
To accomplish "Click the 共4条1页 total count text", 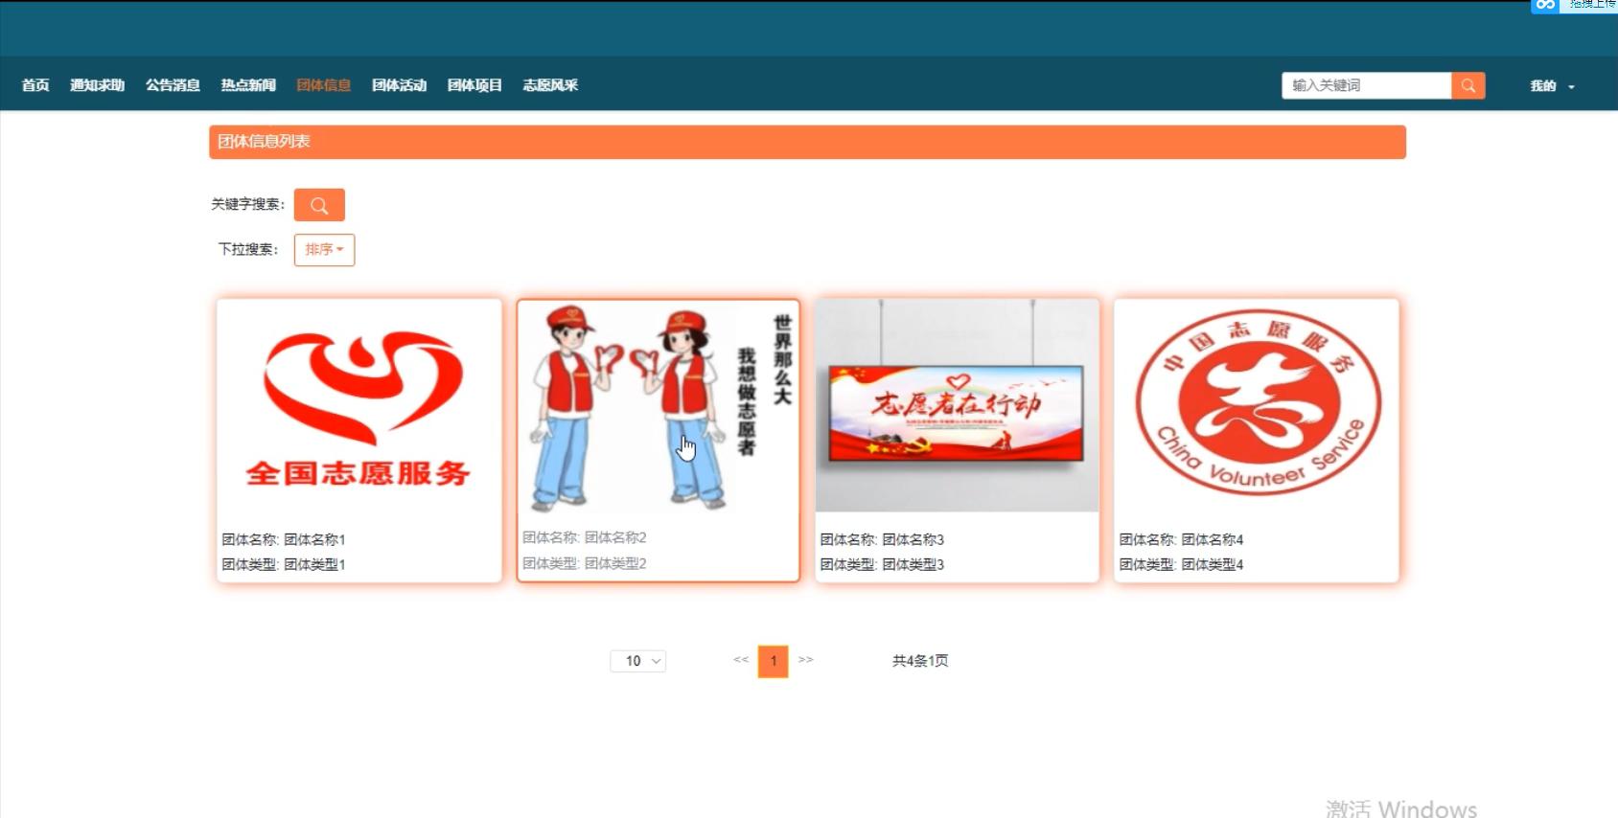I will click(920, 661).
